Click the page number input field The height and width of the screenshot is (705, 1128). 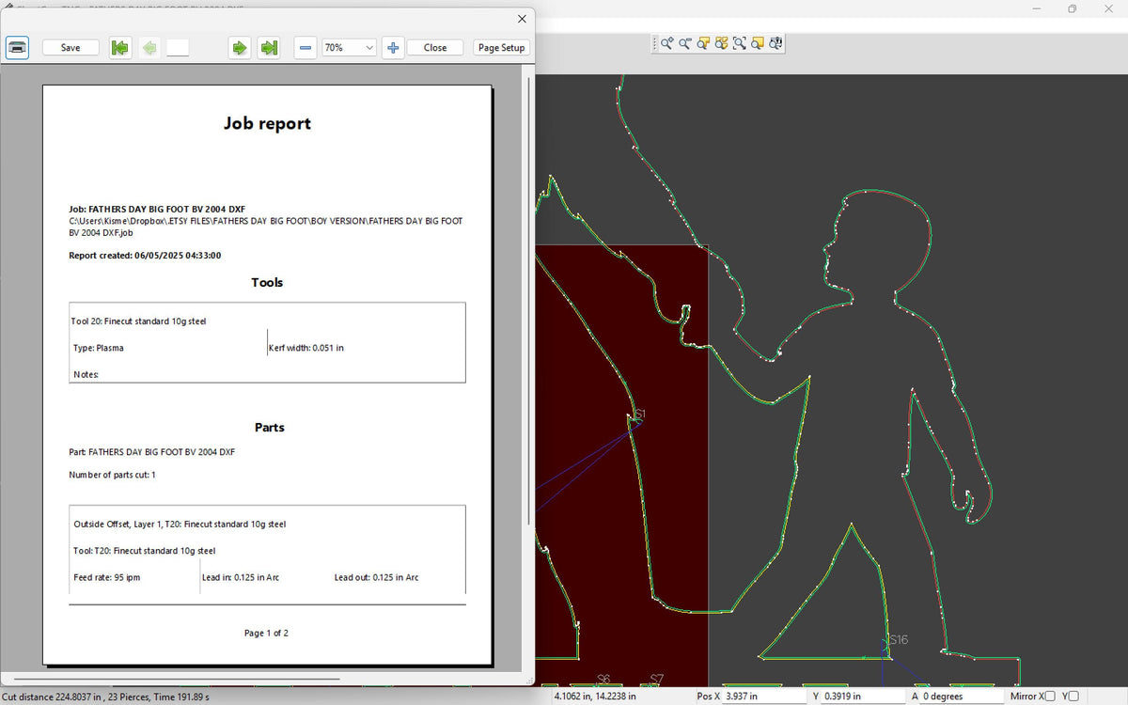pyautogui.click(x=178, y=47)
